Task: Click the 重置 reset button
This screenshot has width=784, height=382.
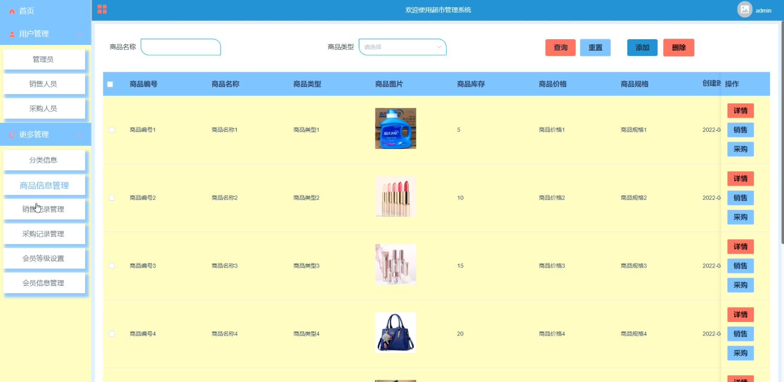Action: coord(595,48)
